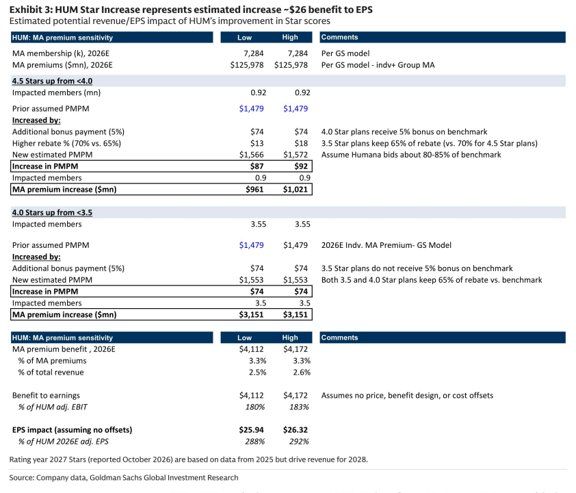Select the $26.32 EPS impact value
This screenshot has width=576, height=493.
click(x=296, y=430)
